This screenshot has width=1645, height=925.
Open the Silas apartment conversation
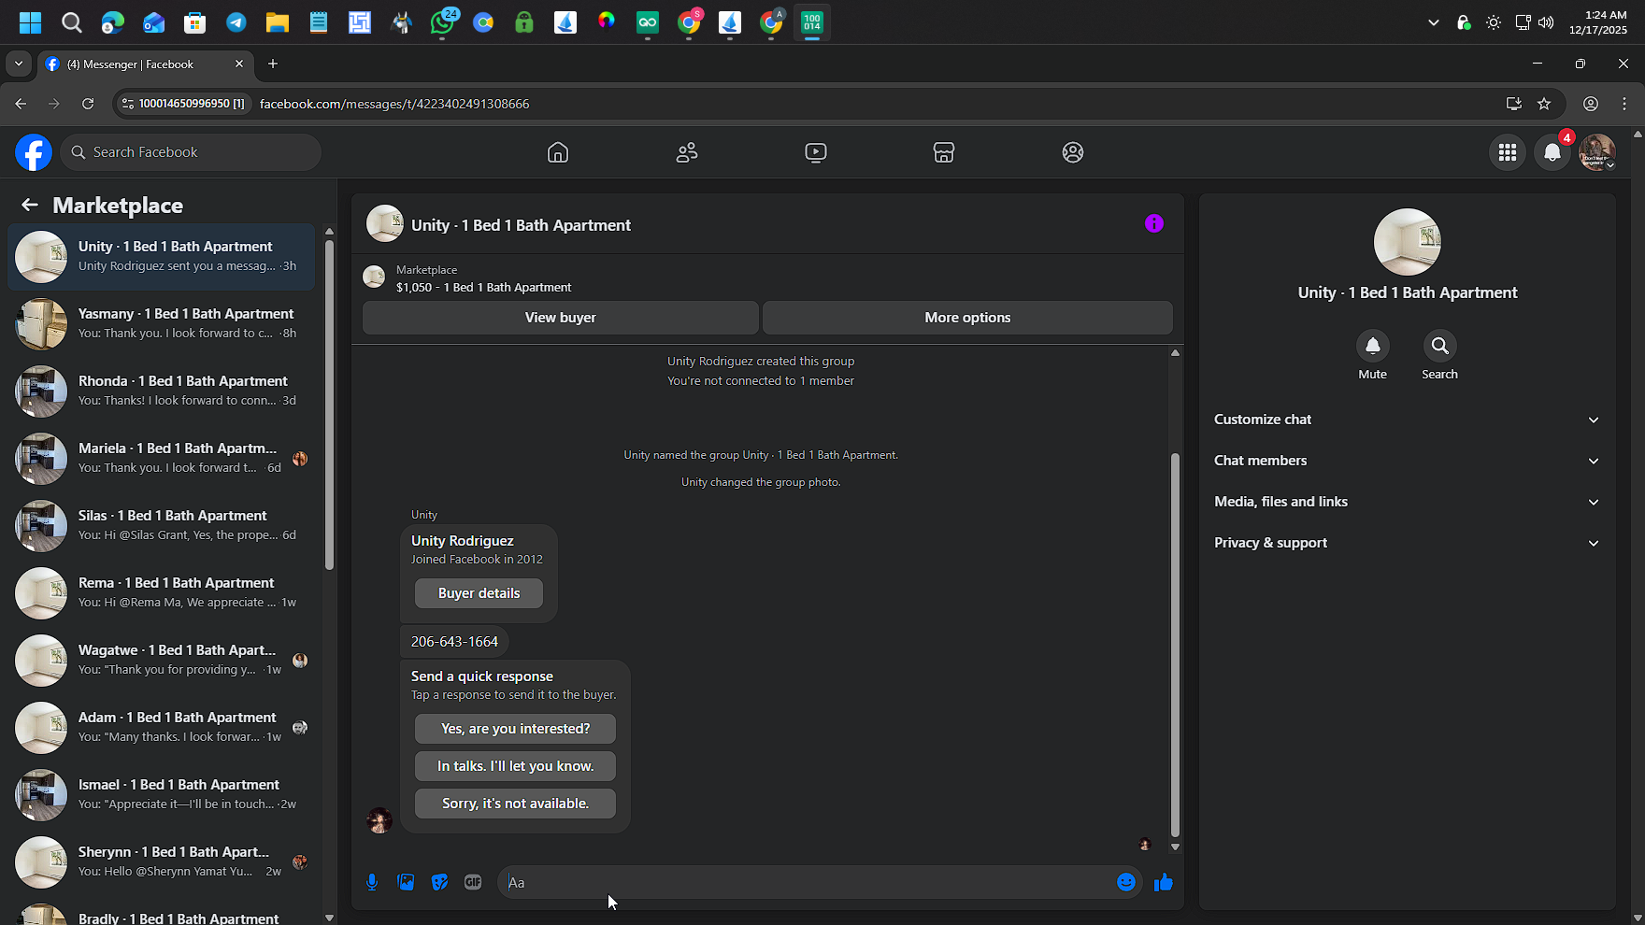coord(162,526)
